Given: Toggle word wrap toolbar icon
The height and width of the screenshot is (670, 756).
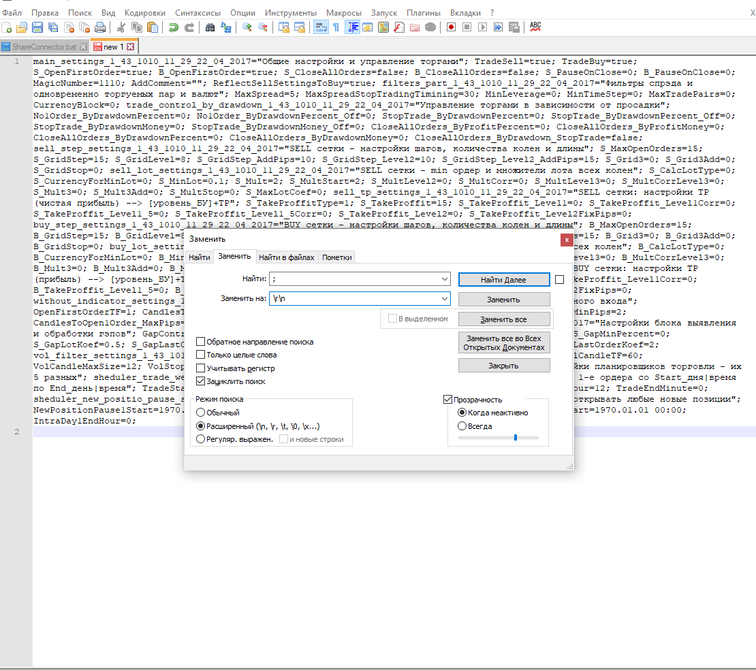Looking at the screenshot, I should tap(321, 27).
